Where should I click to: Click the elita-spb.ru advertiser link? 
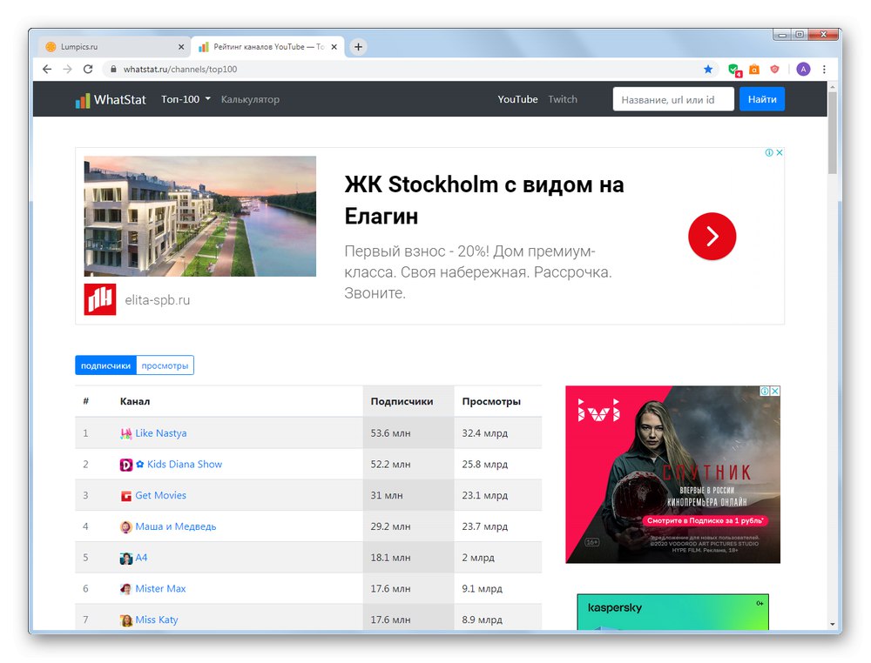(157, 300)
